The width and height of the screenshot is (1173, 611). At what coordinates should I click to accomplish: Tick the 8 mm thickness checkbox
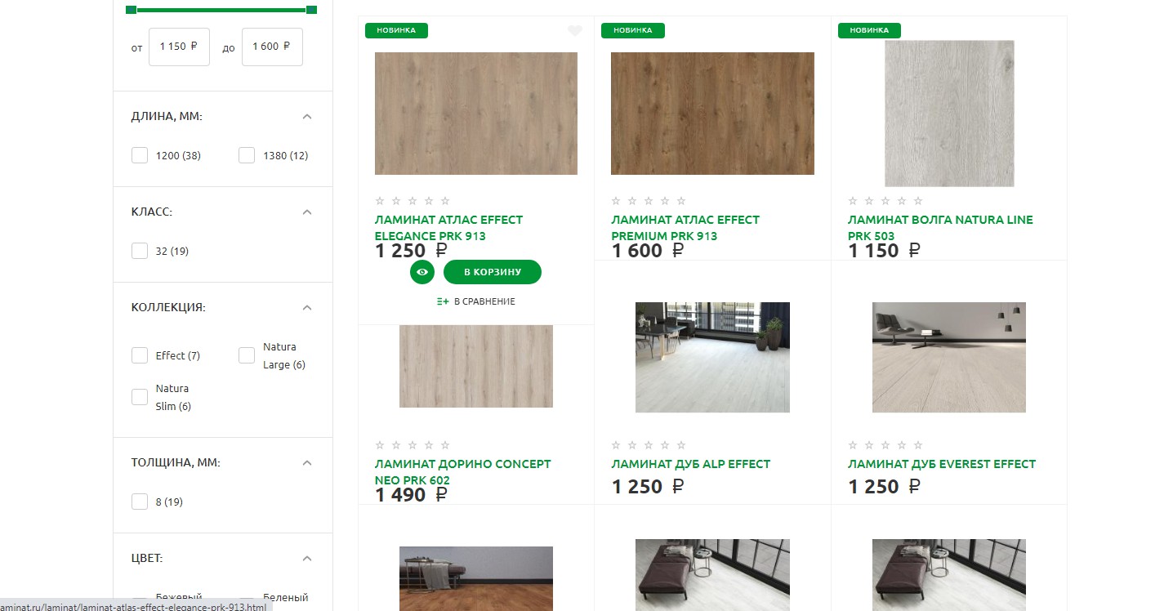(x=140, y=502)
